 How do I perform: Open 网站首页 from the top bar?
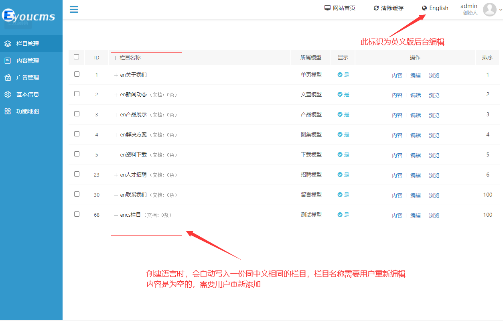pos(340,8)
